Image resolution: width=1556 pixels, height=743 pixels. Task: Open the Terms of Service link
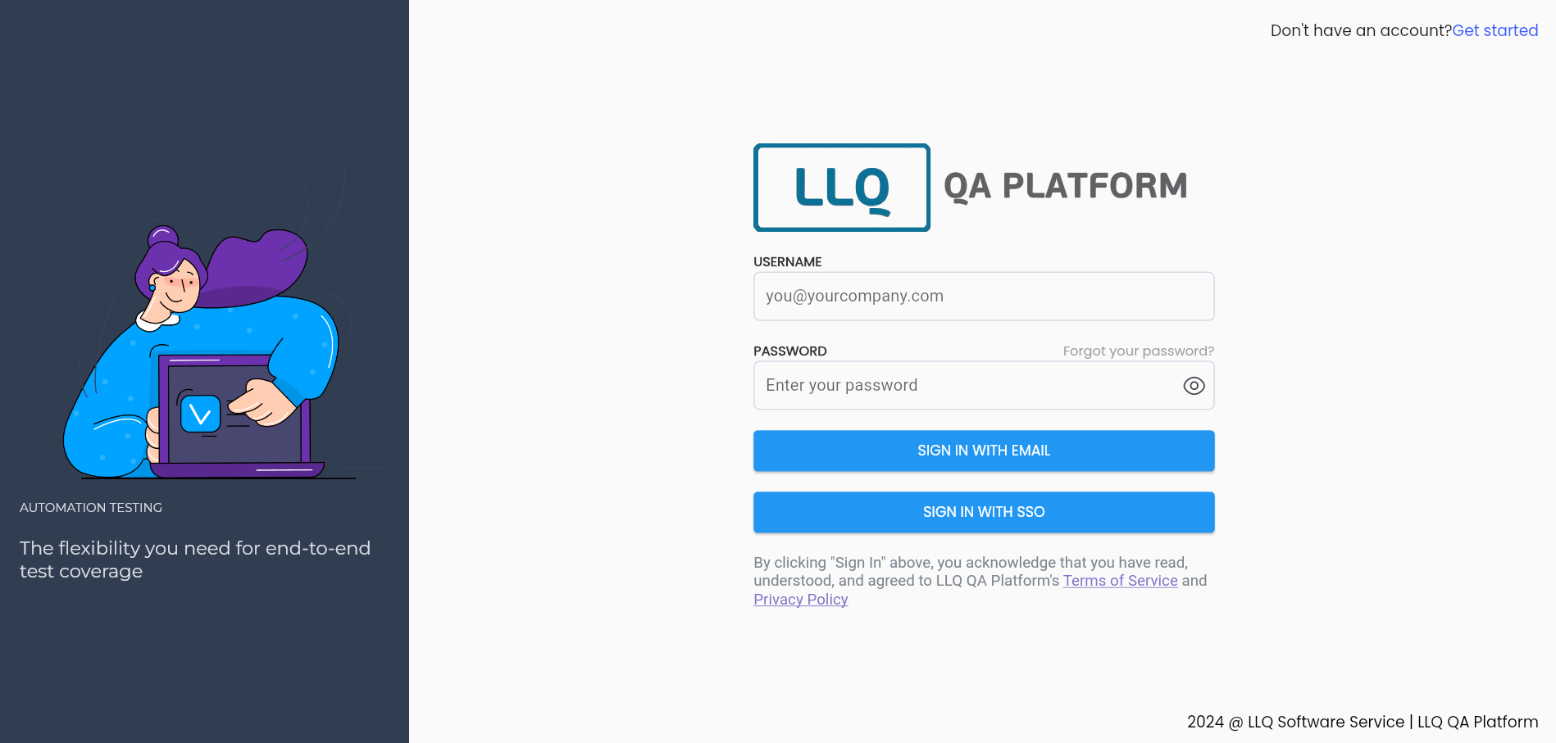tap(1120, 581)
